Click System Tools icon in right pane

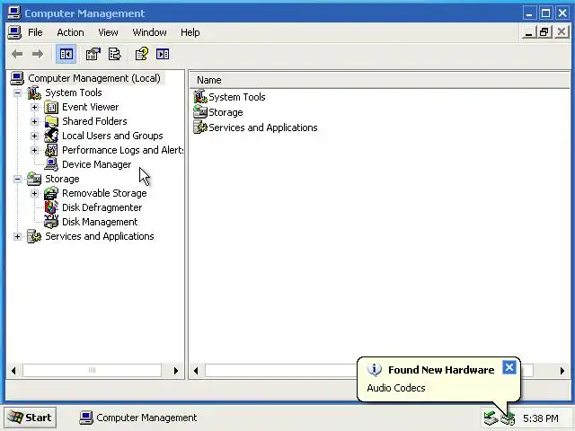coord(200,97)
